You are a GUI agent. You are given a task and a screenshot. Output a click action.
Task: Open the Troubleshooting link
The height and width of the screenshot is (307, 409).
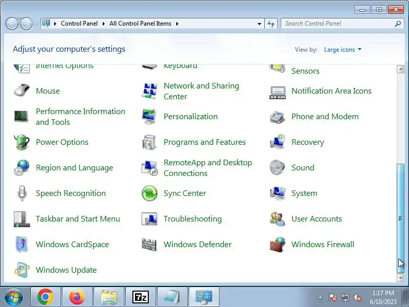click(x=193, y=219)
